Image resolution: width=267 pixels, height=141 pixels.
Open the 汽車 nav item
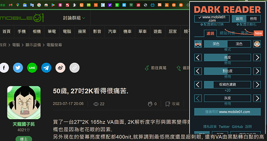pos(112,31)
